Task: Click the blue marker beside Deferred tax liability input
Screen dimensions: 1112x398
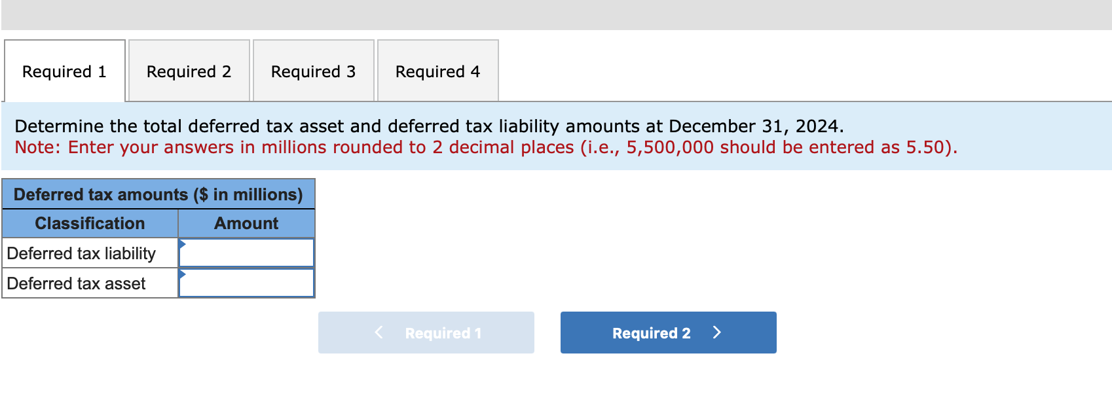Action: [x=182, y=246]
